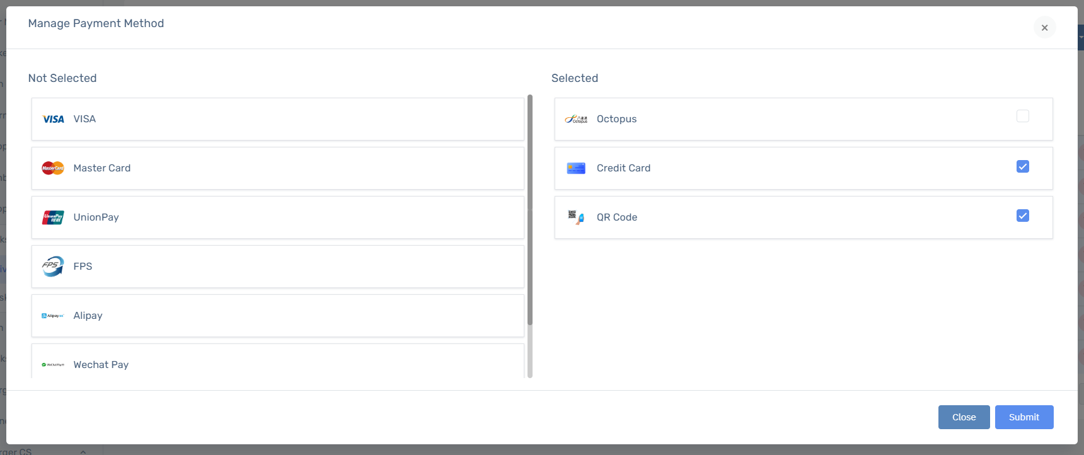Expand the collapsed sidebar chevron at bottom-left
Viewport: 1084px width, 455px height.
(83, 451)
